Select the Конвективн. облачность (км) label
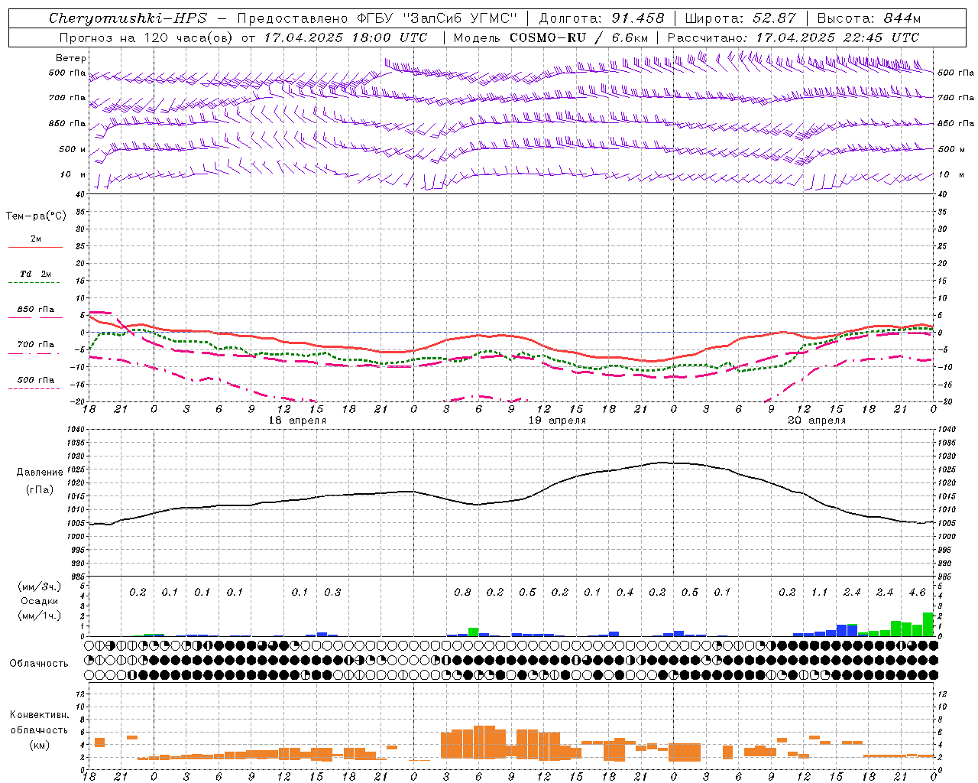 click(x=39, y=729)
